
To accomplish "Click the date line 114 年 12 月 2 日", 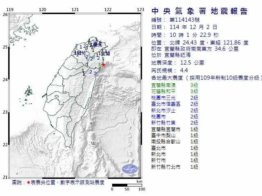I will (181, 27).
